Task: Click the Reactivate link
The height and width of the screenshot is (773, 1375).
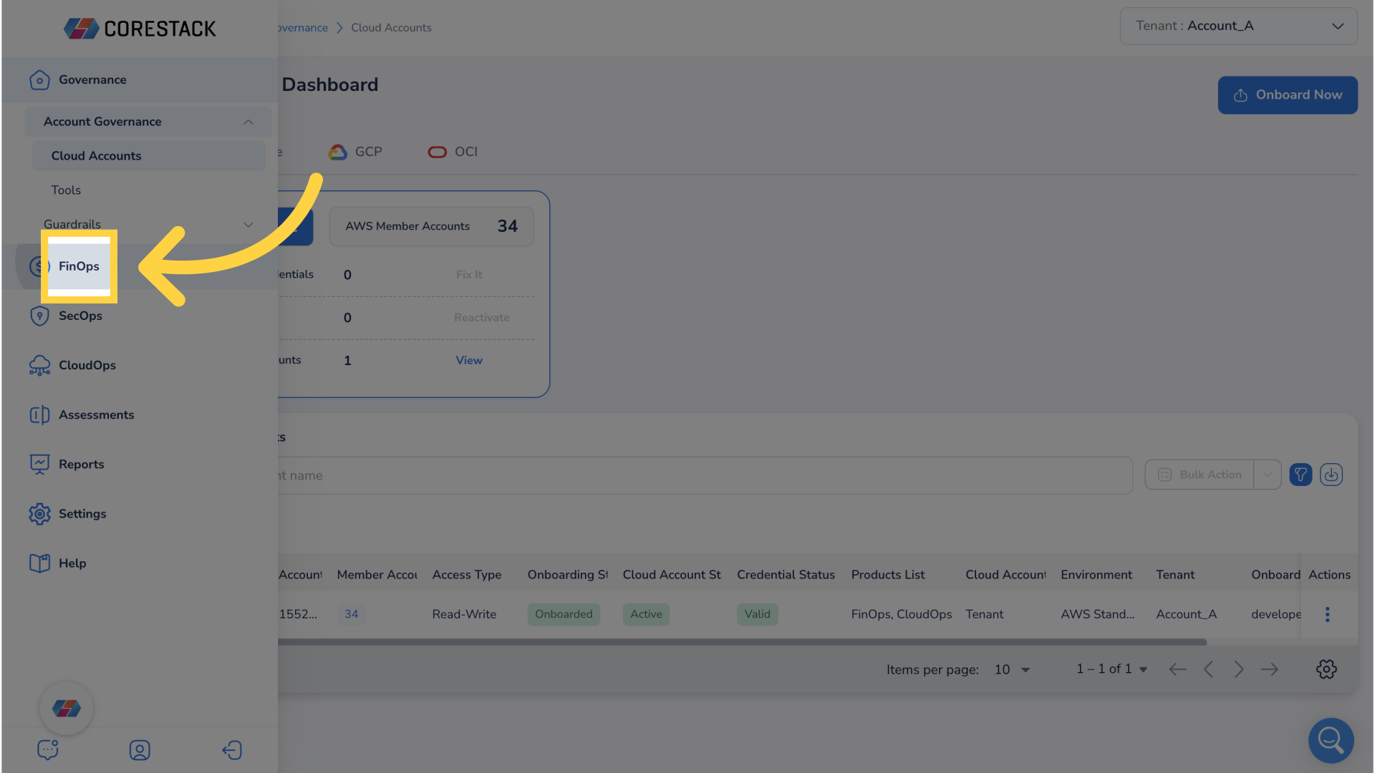Action: (x=482, y=318)
